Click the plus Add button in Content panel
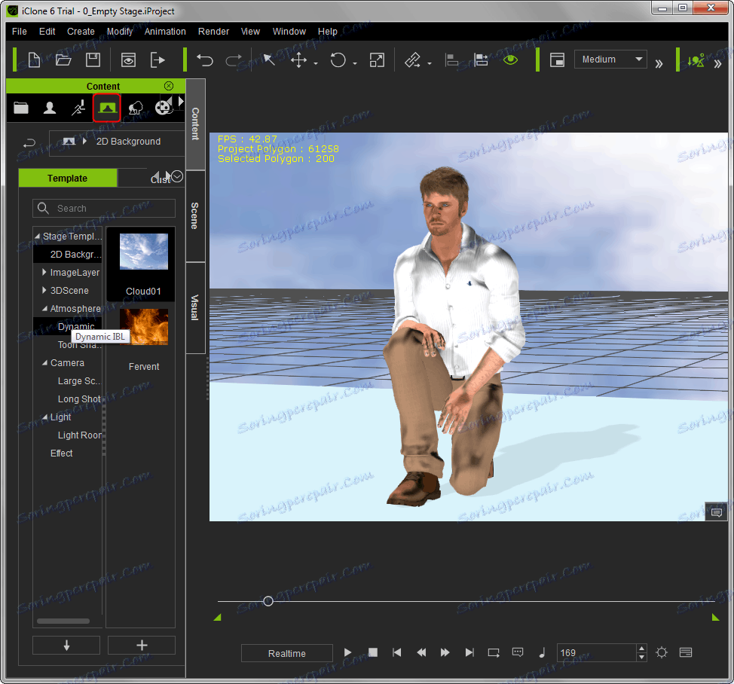 pyautogui.click(x=142, y=645)
